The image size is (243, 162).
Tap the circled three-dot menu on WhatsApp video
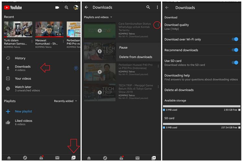coord(158,25)
